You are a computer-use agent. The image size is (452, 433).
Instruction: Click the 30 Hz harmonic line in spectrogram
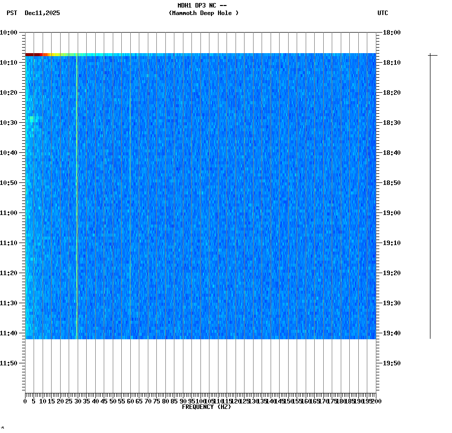pyautogui.click(x=76, y=200)
